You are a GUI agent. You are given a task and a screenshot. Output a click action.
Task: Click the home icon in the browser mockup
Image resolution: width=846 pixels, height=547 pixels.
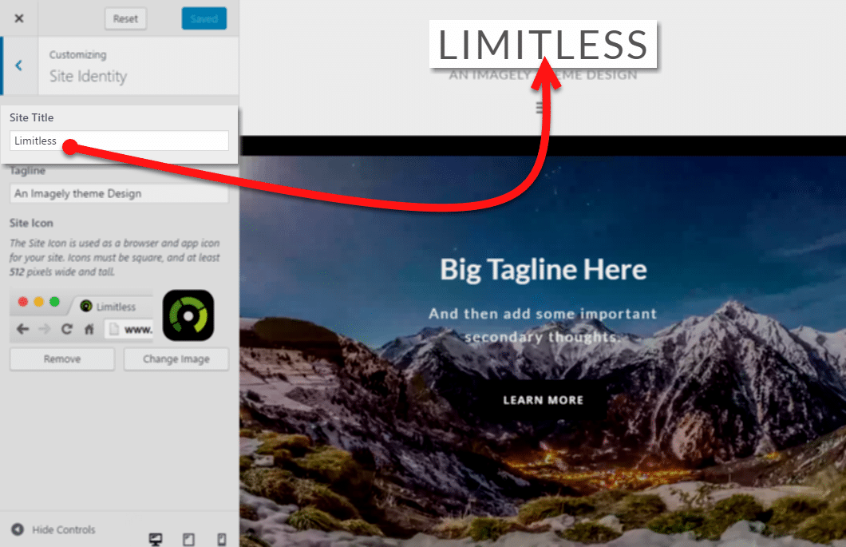(89, 329)
